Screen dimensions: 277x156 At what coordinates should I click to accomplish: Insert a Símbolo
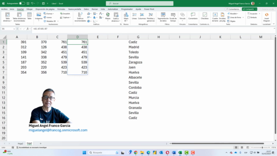coord(252,17)
